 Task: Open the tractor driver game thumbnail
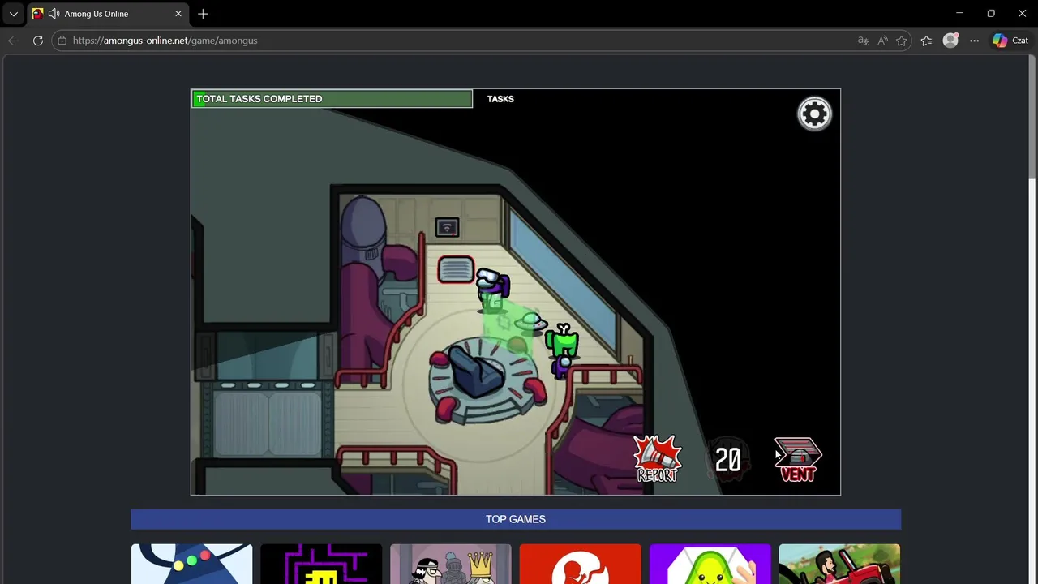[x=839, y=564]
